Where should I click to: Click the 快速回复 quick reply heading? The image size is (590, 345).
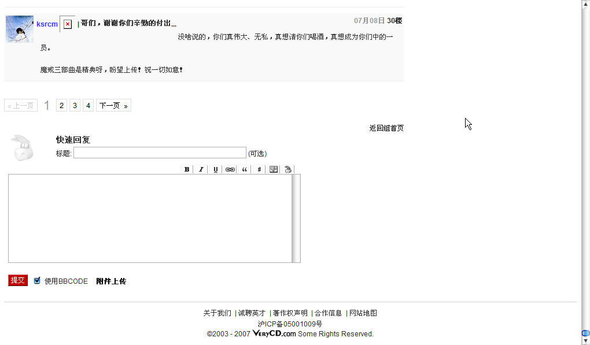click(73, 140)
